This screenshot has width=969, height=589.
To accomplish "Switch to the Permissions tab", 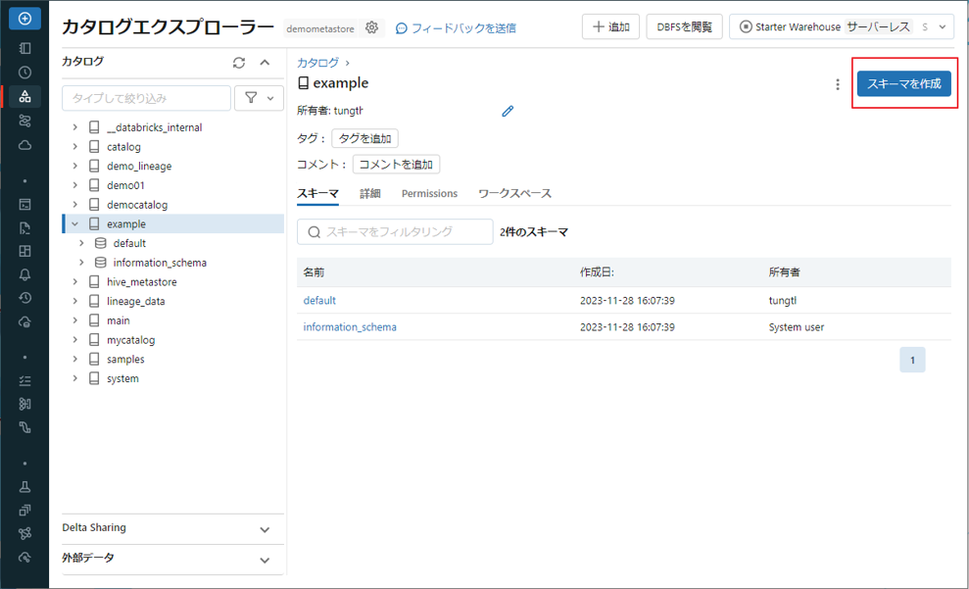I will pos(429,194).
